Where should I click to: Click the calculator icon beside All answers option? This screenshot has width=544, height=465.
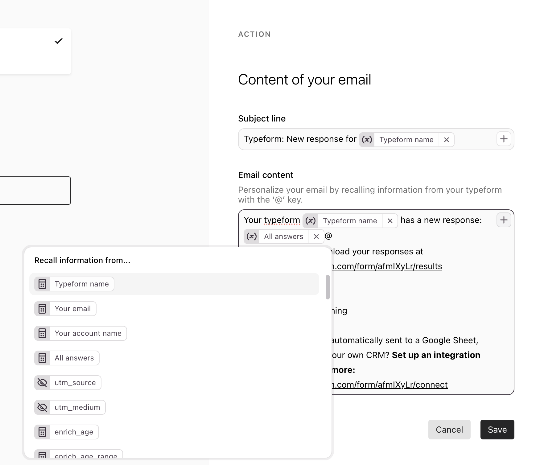tap(42, 358)
